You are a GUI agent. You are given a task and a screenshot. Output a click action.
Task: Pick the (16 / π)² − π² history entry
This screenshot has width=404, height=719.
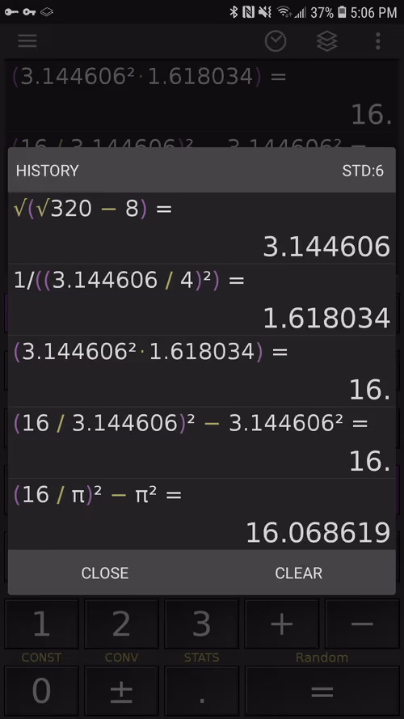coord(201,514)
